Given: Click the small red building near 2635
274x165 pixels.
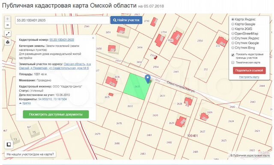Looking at the screenshot, I should pyautogui.click(x=111, y=95).
